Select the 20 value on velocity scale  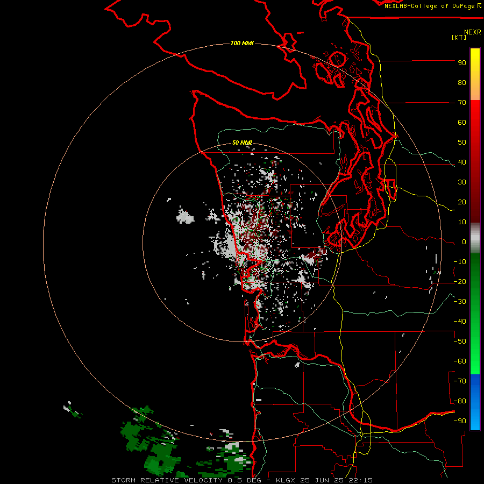click(x=462, y=202)
